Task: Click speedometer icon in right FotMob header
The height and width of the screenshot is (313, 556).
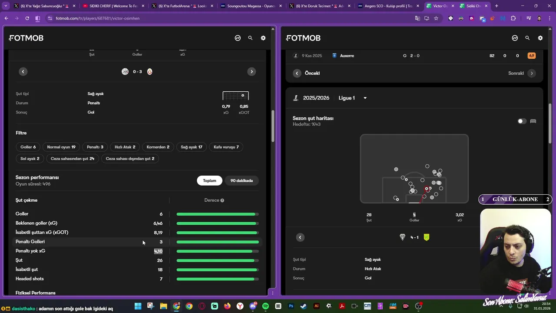Action: point(515,38)
